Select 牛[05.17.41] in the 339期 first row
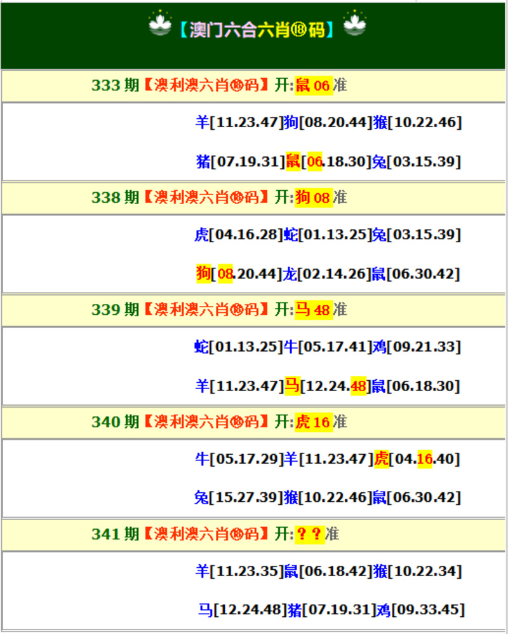The width and height of the screenshot is (508, 634). [328, 347]
